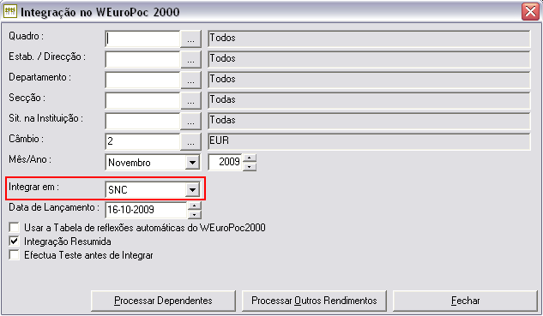Expand the Integrar em dropdown showing SNC
This screenshot has height=316, width=543.
click(192, 189)
